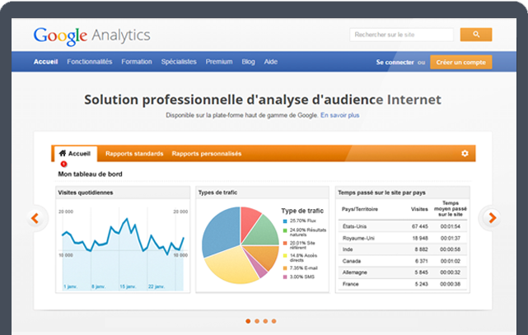Image resolution: width=528 pixels, height=335 pixels.
Task: Click the 67 445 visits value
Action: 419,226
